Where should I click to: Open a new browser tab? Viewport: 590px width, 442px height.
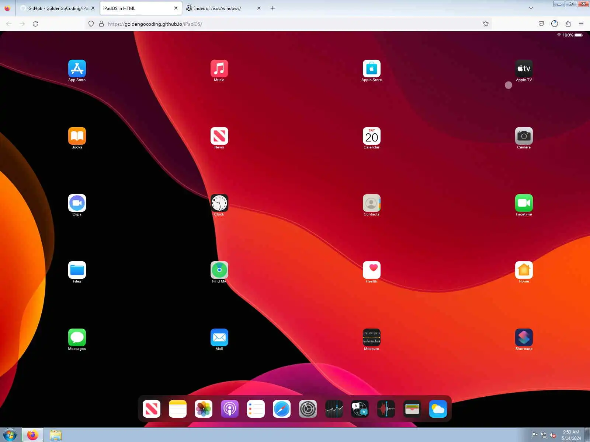point(273,8)
